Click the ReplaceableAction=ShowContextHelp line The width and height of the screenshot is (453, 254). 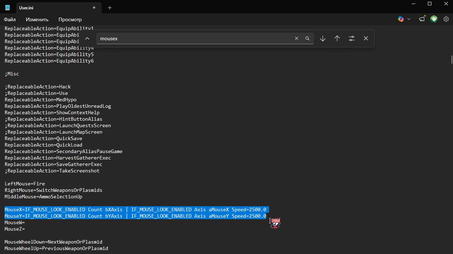coord(52,112)
